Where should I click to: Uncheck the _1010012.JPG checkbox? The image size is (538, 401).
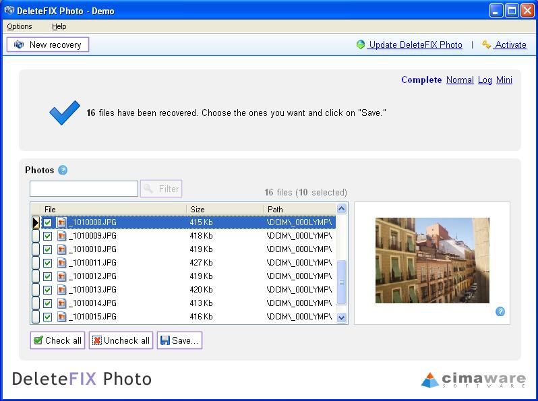click(48, 276)
